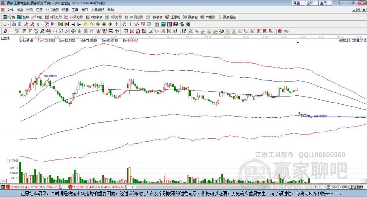Select the red pencil drawing tool
Image resolution: width=367 pixels, height=197 pixels.
tap(5, 31)
